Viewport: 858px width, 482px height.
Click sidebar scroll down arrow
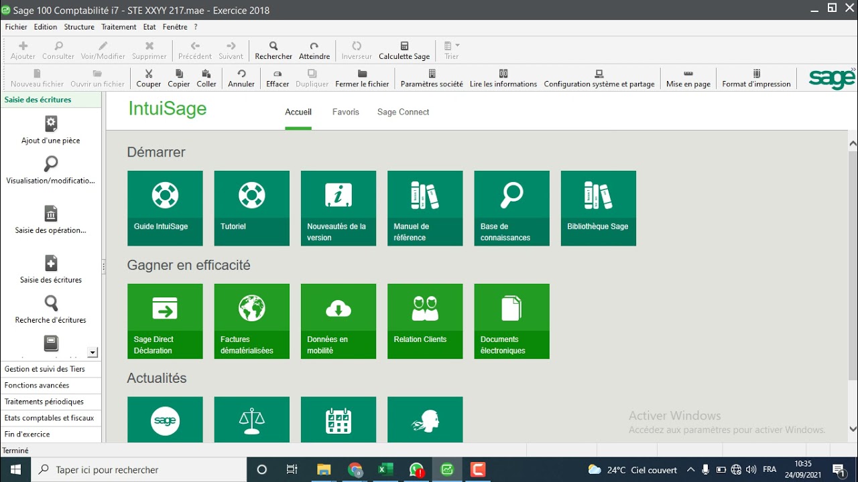[93, 353]
